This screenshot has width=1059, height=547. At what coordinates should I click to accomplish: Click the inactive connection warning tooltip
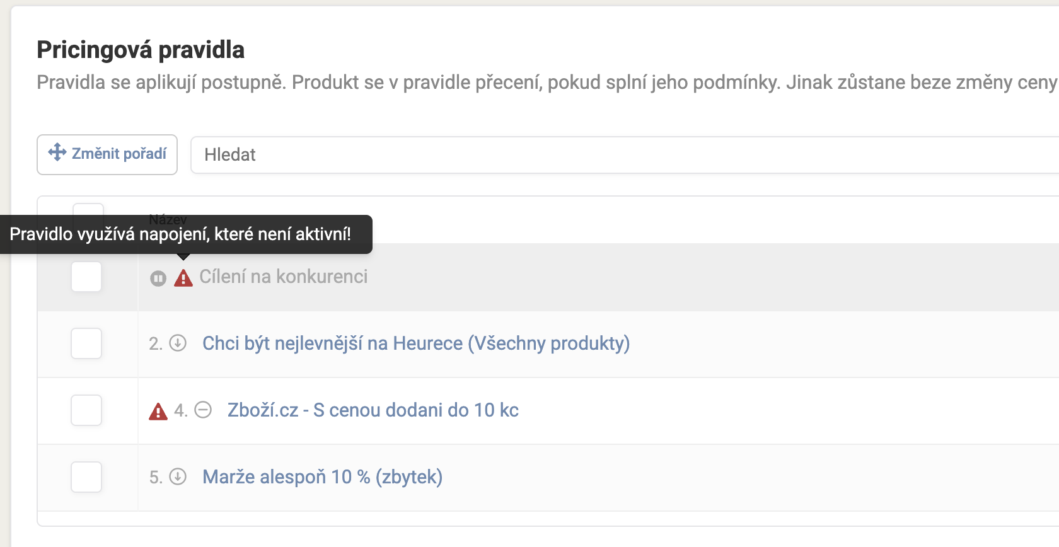(x=185, y=234)
